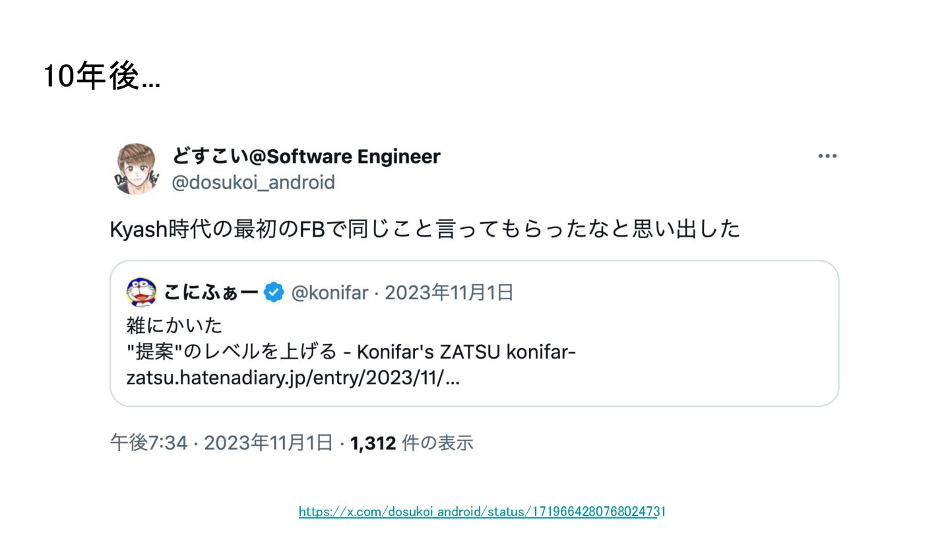Open display name どすこい@Software Engineer
Image resolution: width=950 pixels, height=534 pixels.
click(306, 157)
